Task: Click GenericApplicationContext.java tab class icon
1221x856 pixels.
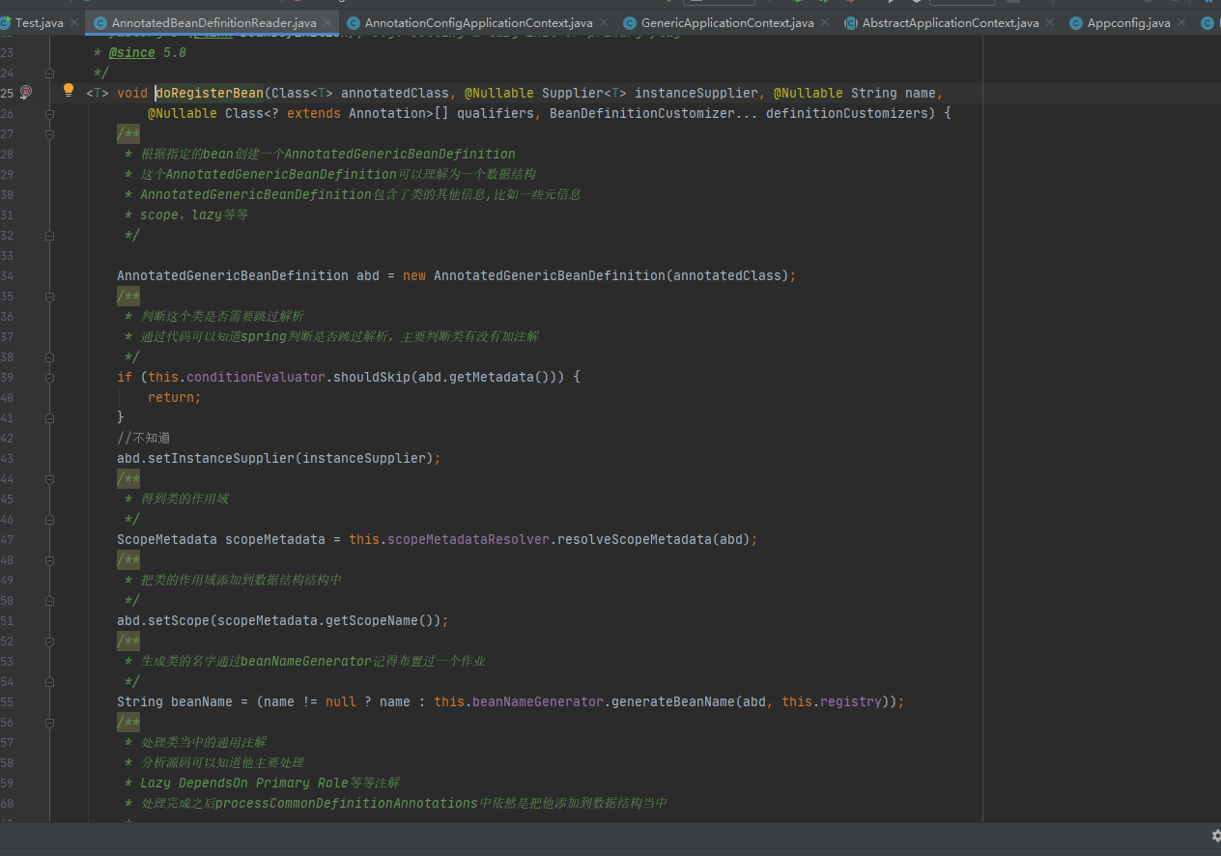Action: (x=630, y=22)
